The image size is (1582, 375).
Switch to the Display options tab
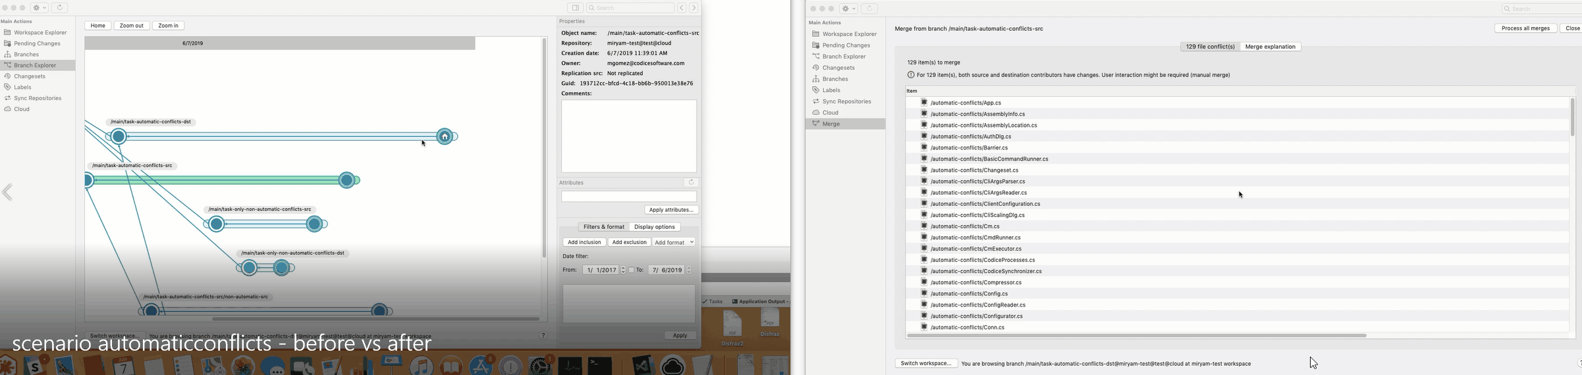click(x=655, y=227)
